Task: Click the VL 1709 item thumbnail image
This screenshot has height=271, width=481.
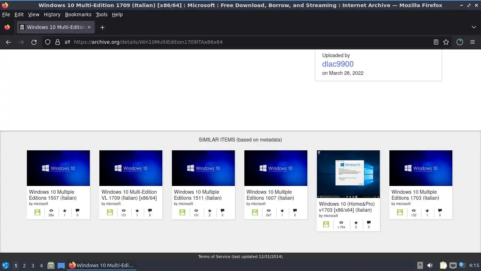Action: 131,168
